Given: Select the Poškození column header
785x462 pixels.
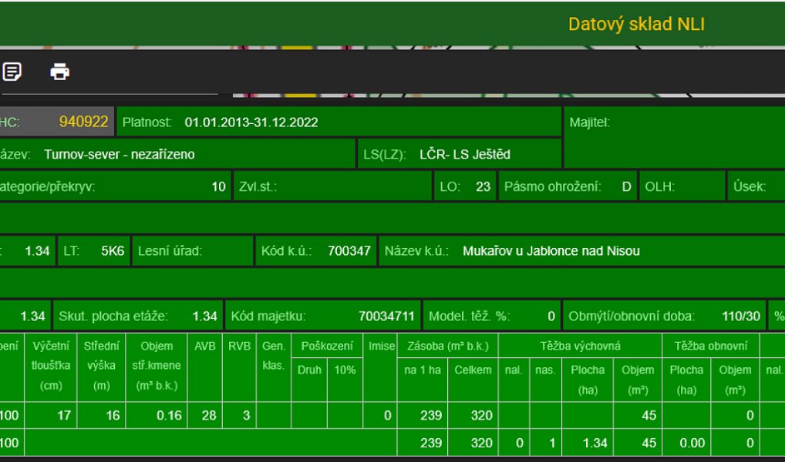Looking at the screenshot, I should (327, 346).
